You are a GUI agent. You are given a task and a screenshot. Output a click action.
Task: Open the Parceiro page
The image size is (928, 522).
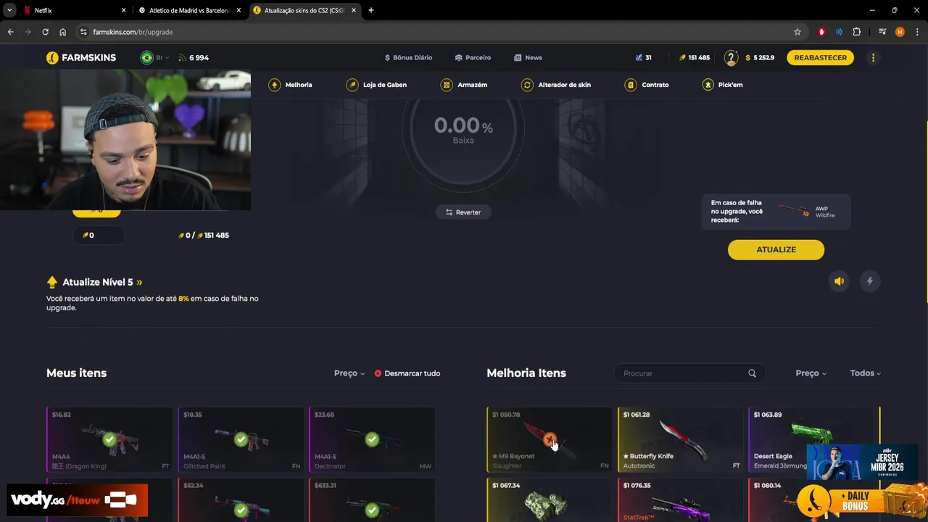tap(473, 57)
